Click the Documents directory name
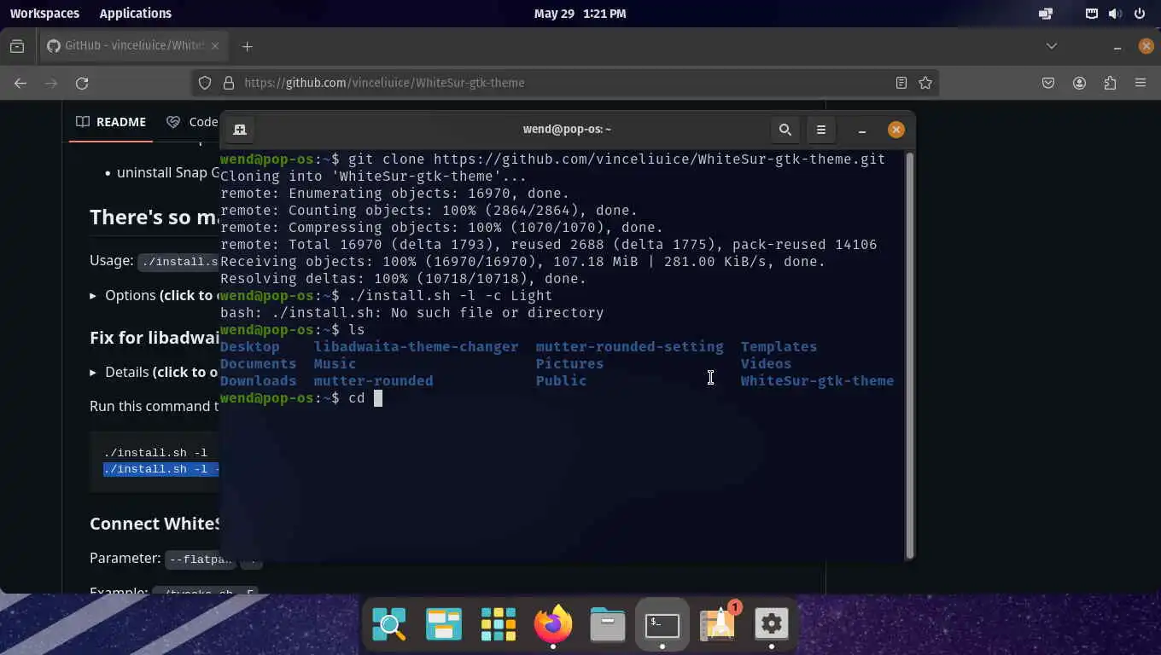The image size is (1161, 655). (259, 363)
